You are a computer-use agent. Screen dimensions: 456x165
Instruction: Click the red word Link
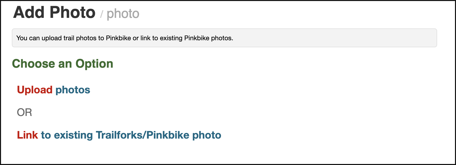[27, 135]
